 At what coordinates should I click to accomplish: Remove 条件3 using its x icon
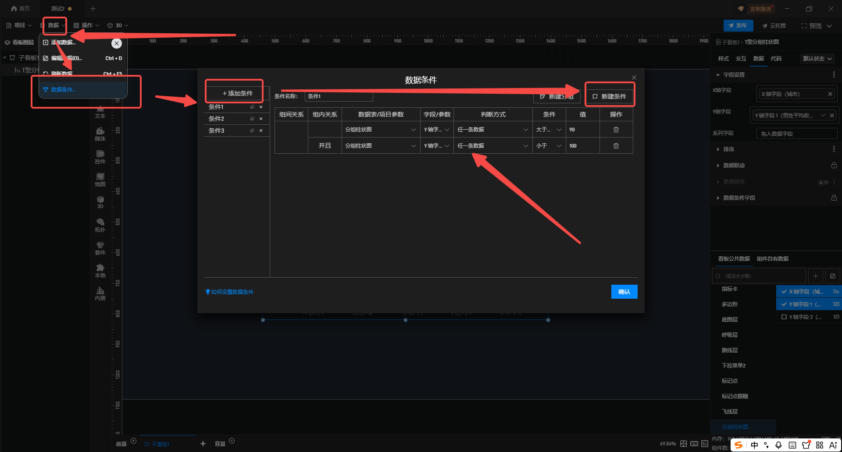pyautogui.click(x=261, y=131)
